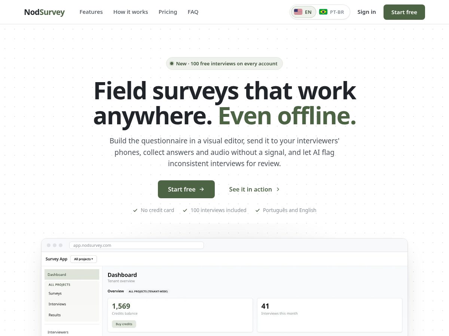This screenshot has height=336, width=449.
Task: Click checkmark beside 100 interviews included
Action: [x=185, y=211]
